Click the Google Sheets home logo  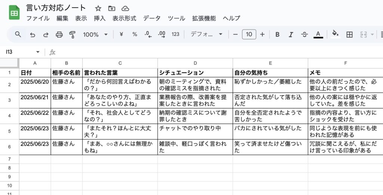[x=14, y=12]
